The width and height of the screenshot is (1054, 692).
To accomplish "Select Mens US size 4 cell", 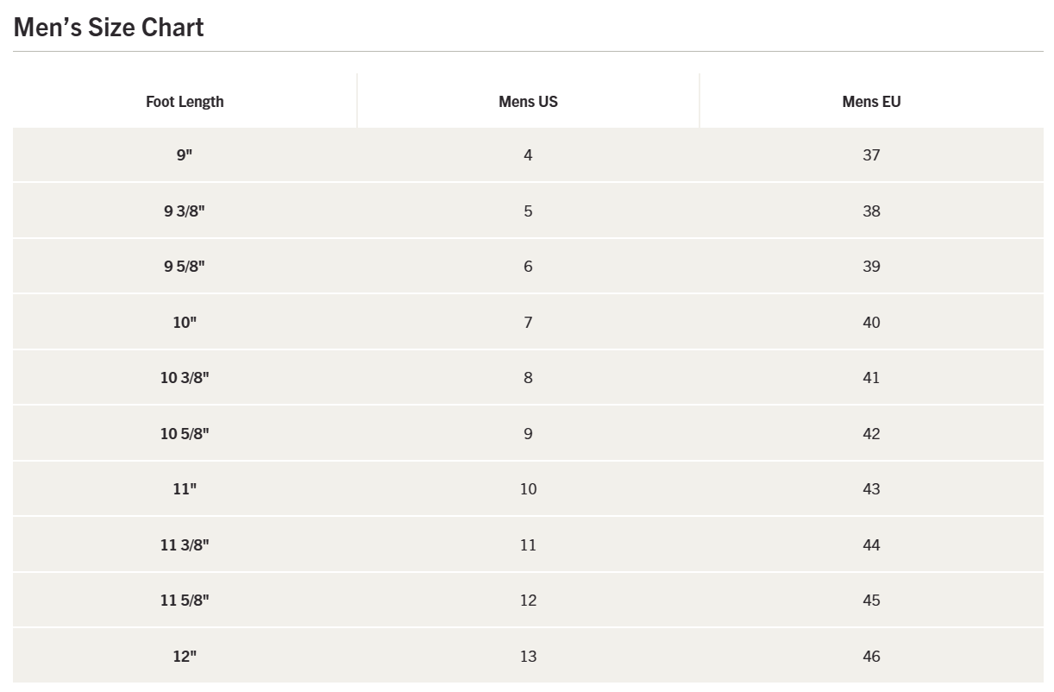I will click(x=528, y=155).
